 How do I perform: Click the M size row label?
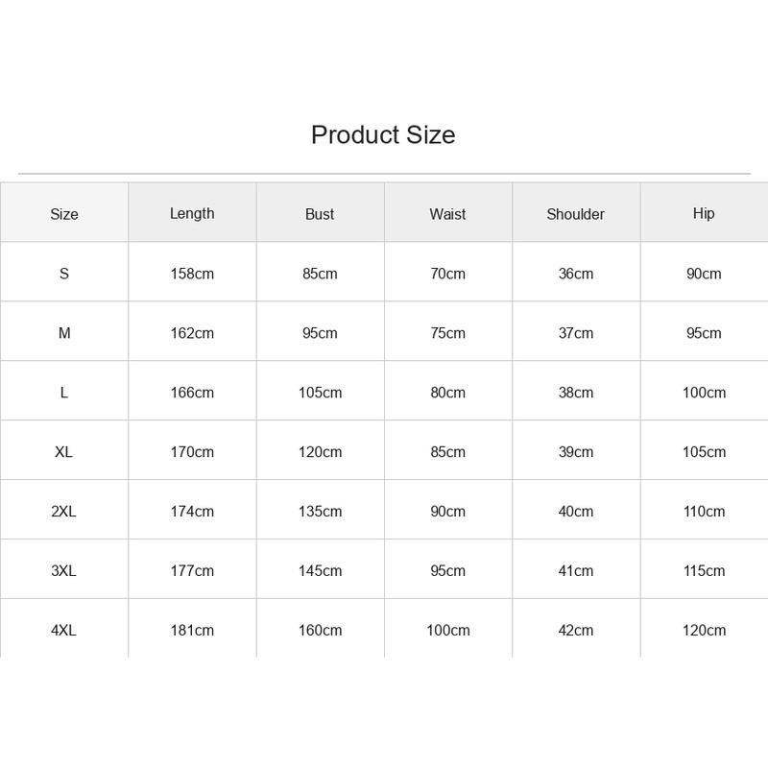[64, 333]
